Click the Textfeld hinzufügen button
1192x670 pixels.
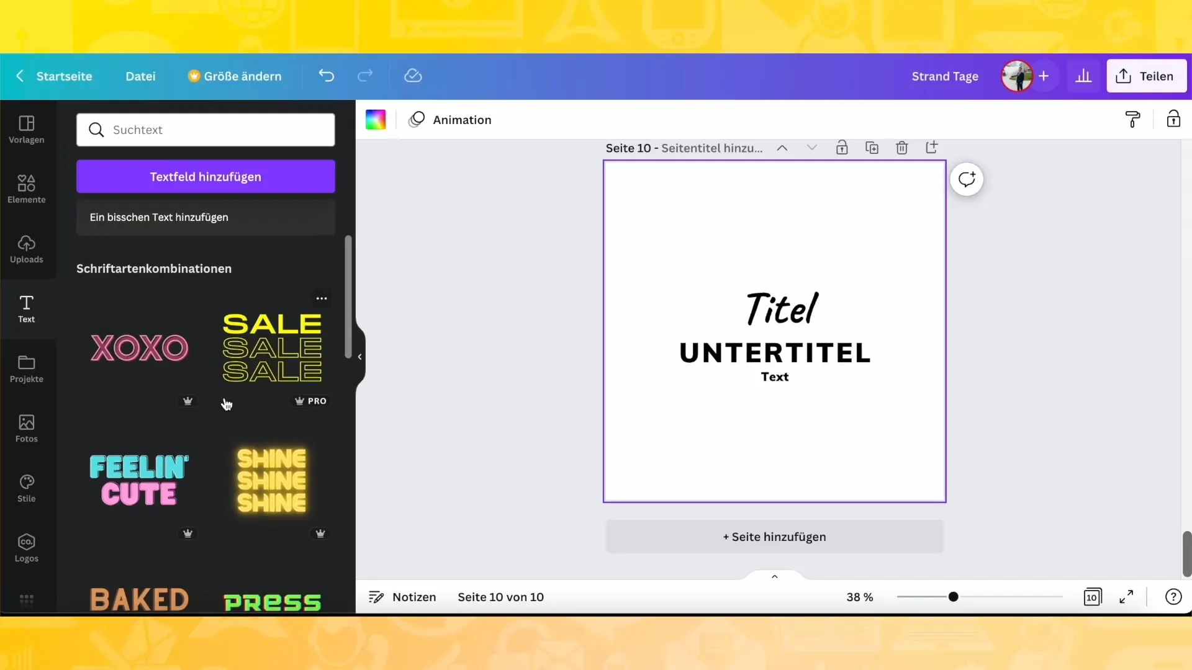click(x=205, y=177)
